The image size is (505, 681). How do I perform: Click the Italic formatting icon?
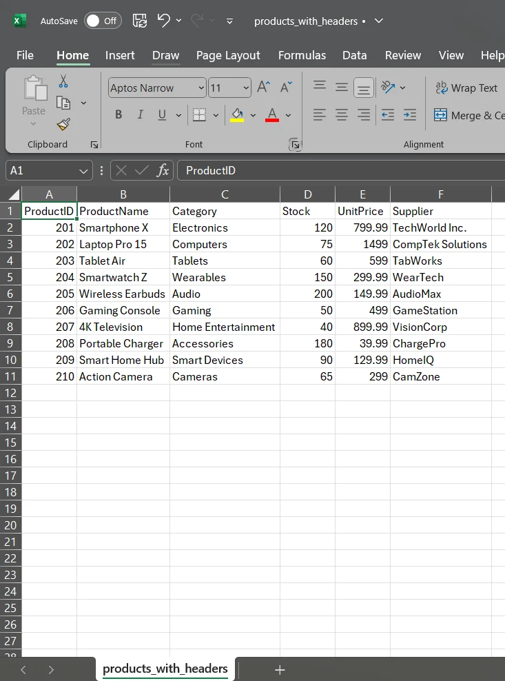[x=141, y=115]
